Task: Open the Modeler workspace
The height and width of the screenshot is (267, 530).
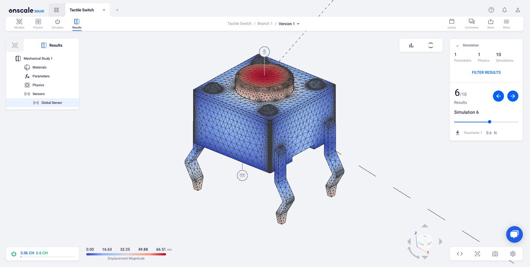Action: tap(19, 23)
